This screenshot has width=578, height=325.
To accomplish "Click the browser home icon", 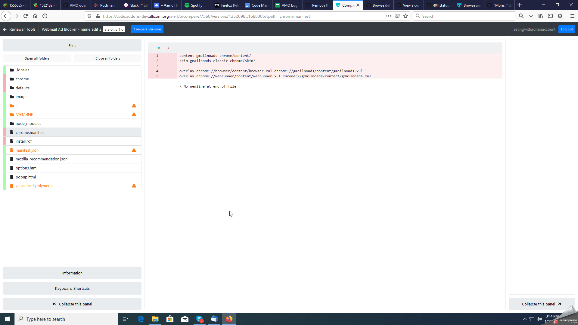I will click(x=35, y=16).
